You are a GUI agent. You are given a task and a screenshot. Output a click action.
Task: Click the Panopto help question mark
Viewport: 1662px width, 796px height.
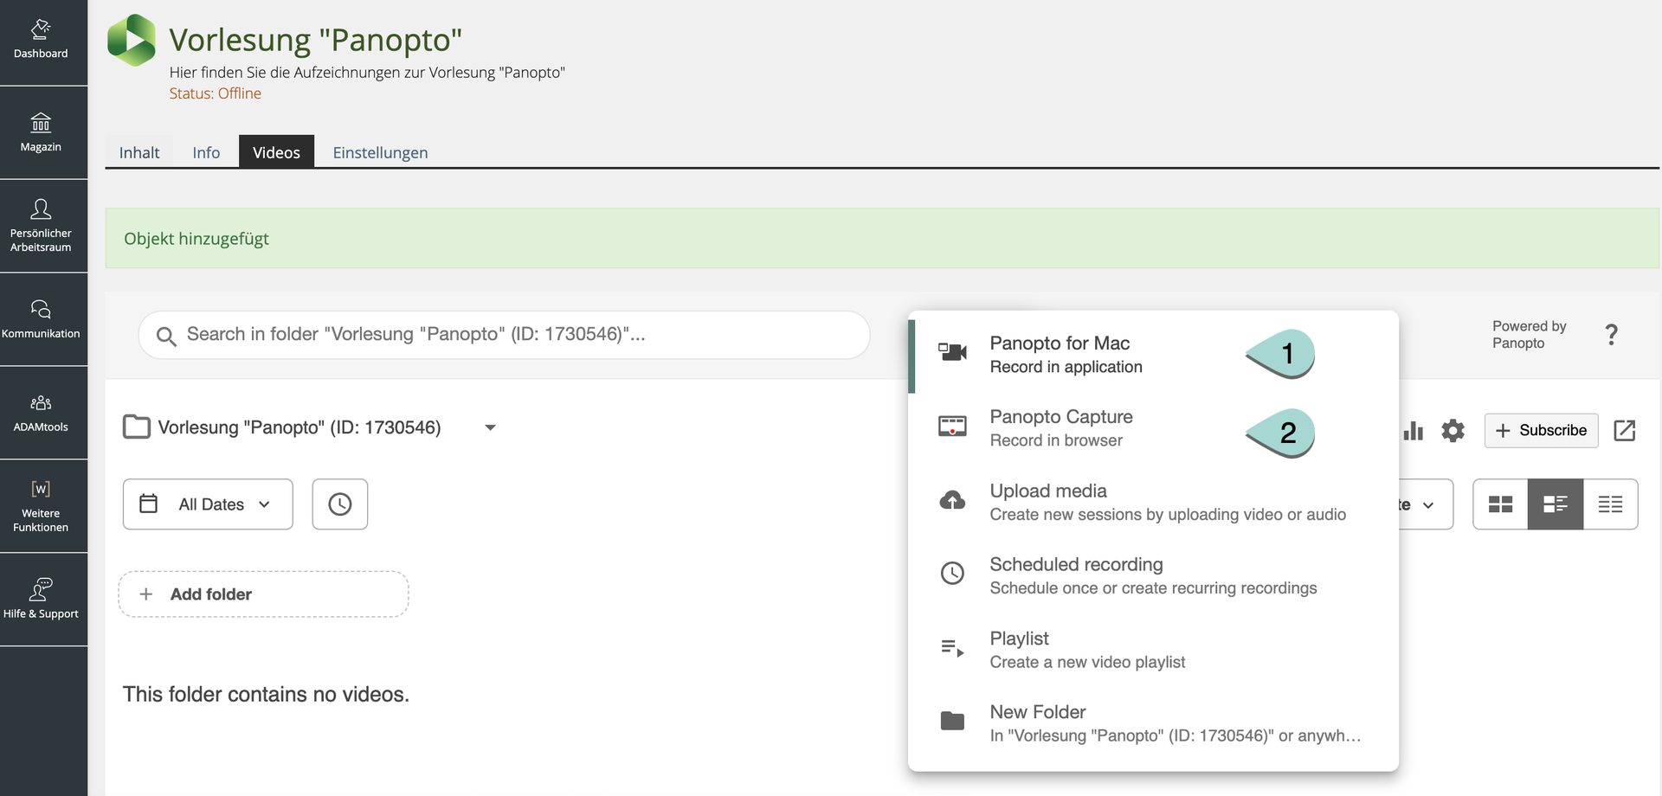pos(1610,335)
